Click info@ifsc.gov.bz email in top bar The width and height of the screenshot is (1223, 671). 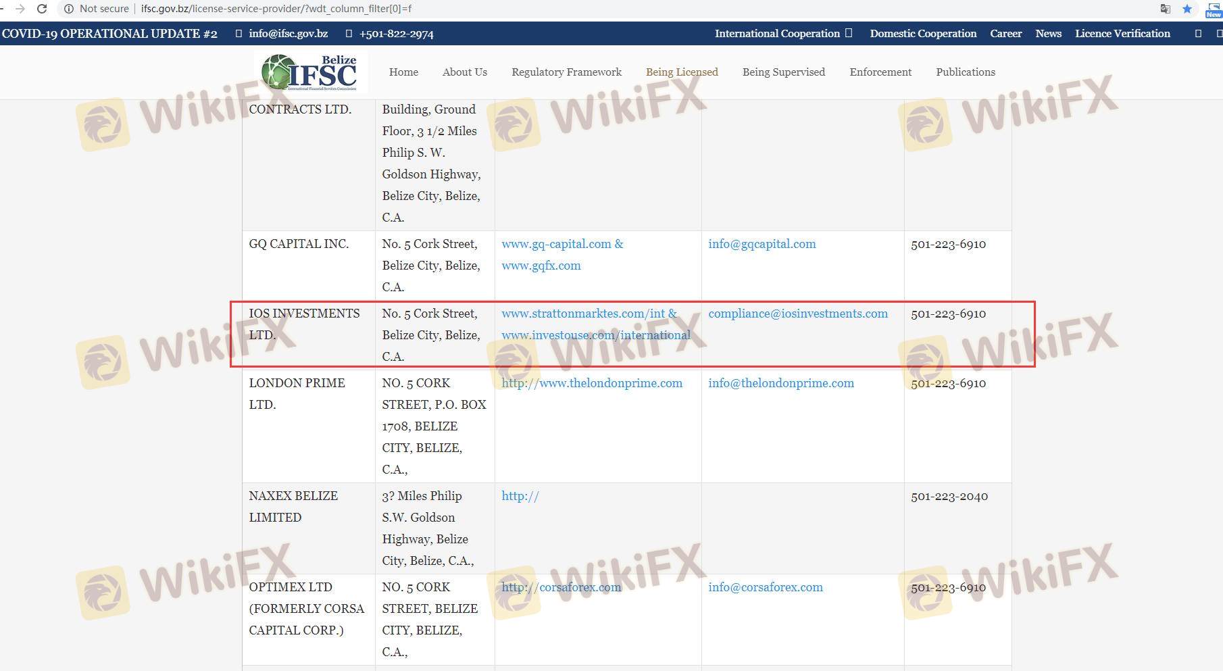point(288,33)
